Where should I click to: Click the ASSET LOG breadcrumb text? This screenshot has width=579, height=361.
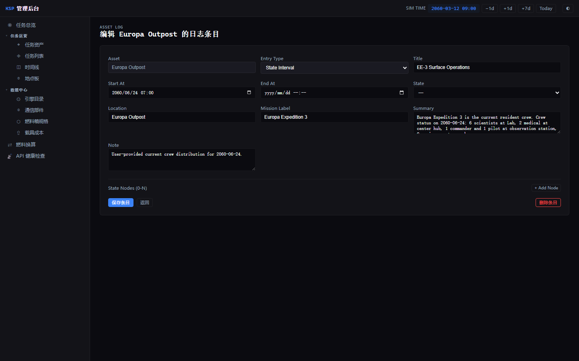(x=111, y=27)
